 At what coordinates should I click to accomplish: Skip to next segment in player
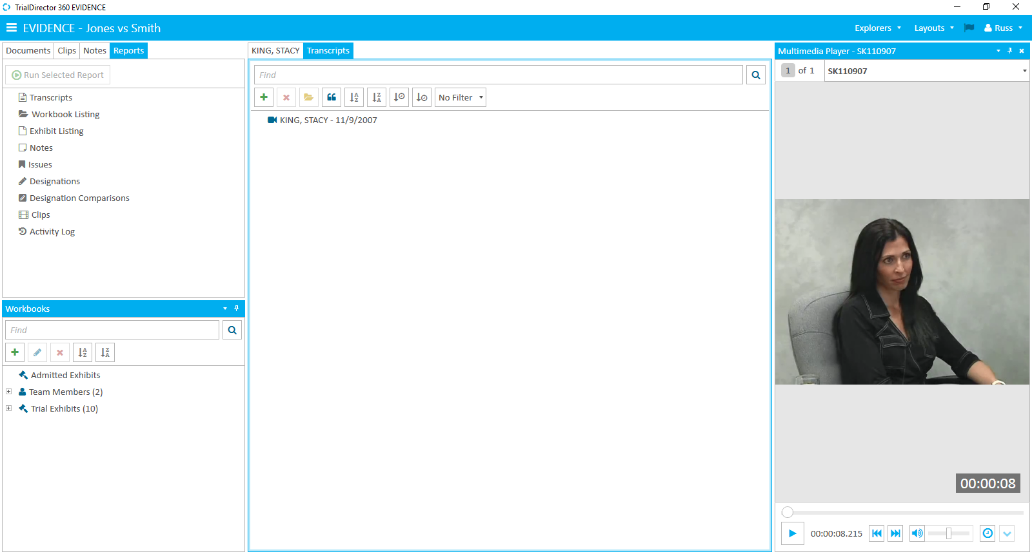[x=895, y=533]
